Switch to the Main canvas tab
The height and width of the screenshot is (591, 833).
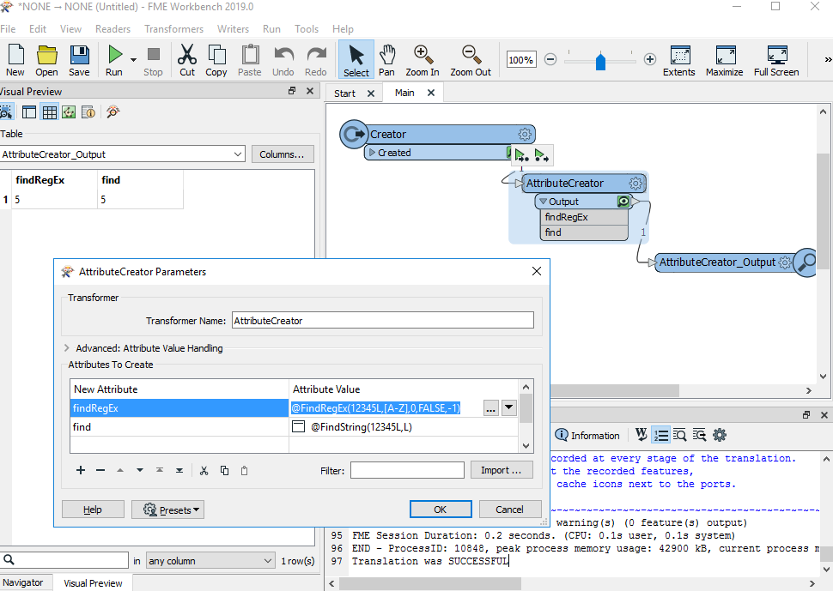click(404, 93)
